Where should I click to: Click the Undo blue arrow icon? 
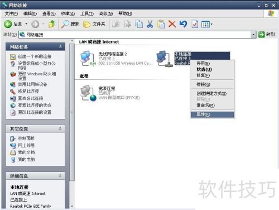[x=184, y=24]
